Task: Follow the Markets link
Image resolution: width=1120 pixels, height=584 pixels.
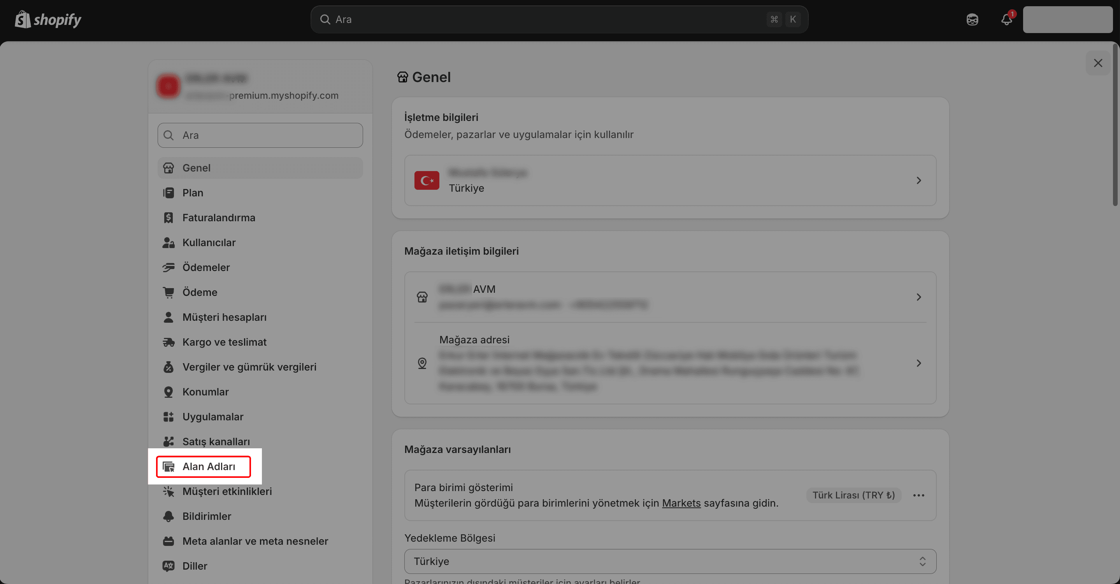Action: click(x=681, y=503)
